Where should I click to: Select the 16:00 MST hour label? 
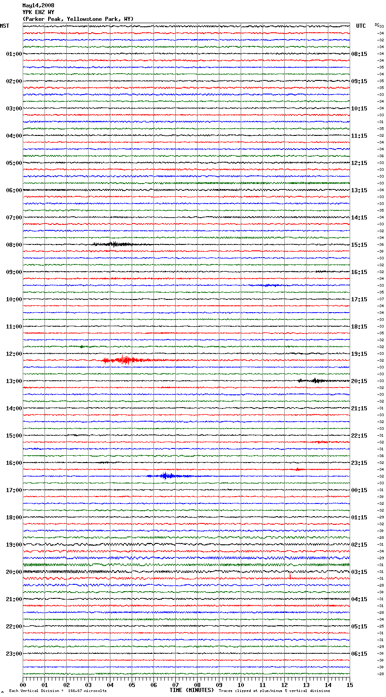pos(14,463)
